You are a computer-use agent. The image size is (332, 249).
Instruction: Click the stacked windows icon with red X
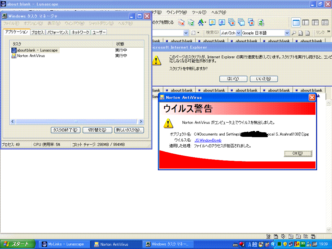point(231,22)
